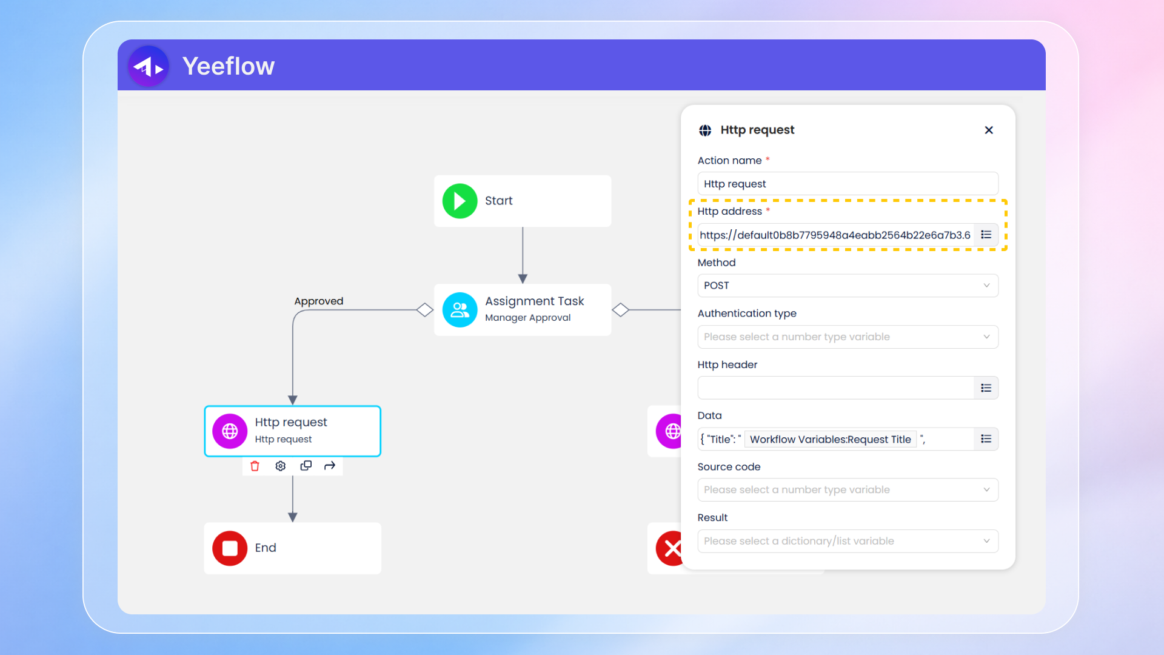Click the red End node icon
1164x655 pixels.
tap(230, 548)
